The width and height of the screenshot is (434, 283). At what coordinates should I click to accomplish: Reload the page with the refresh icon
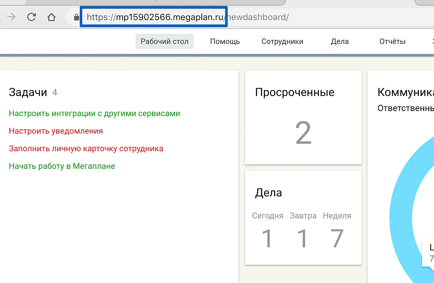[x=31, y=17]
